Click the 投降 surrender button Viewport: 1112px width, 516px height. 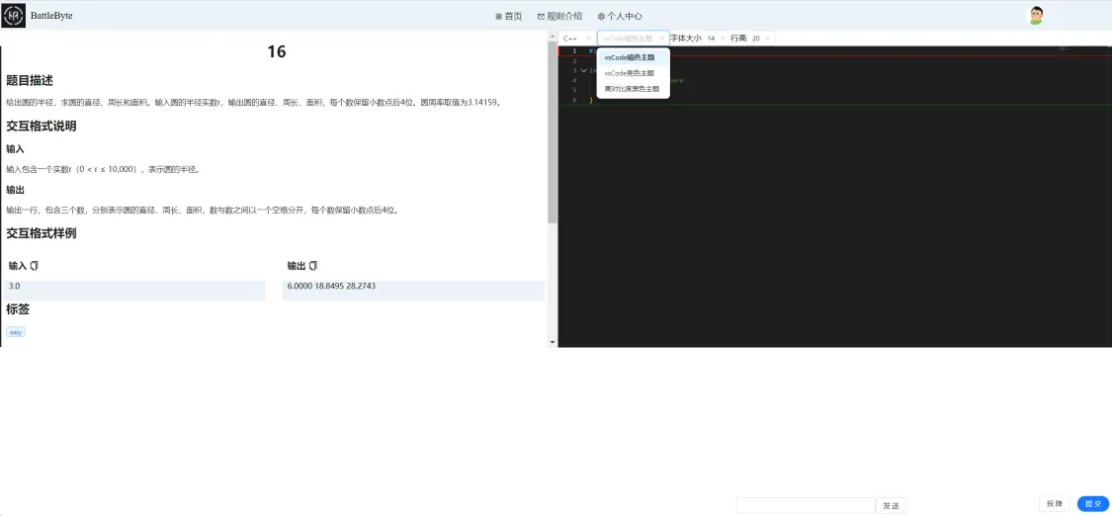(1055, 504)
